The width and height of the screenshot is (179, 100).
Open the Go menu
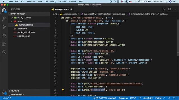tap(46, 2)
